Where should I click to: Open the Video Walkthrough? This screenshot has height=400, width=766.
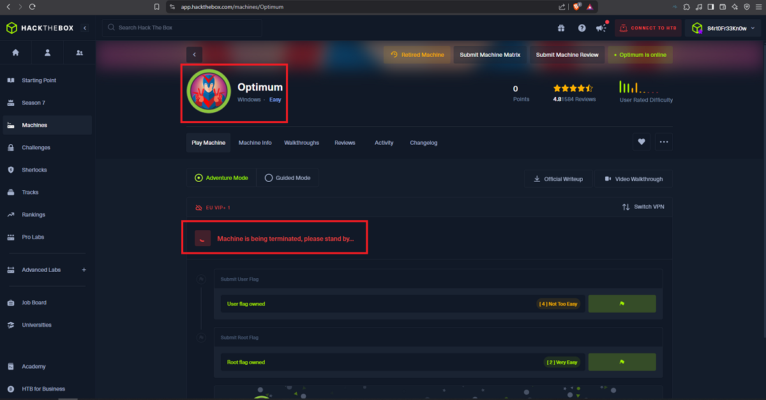[x=634, y=179]
